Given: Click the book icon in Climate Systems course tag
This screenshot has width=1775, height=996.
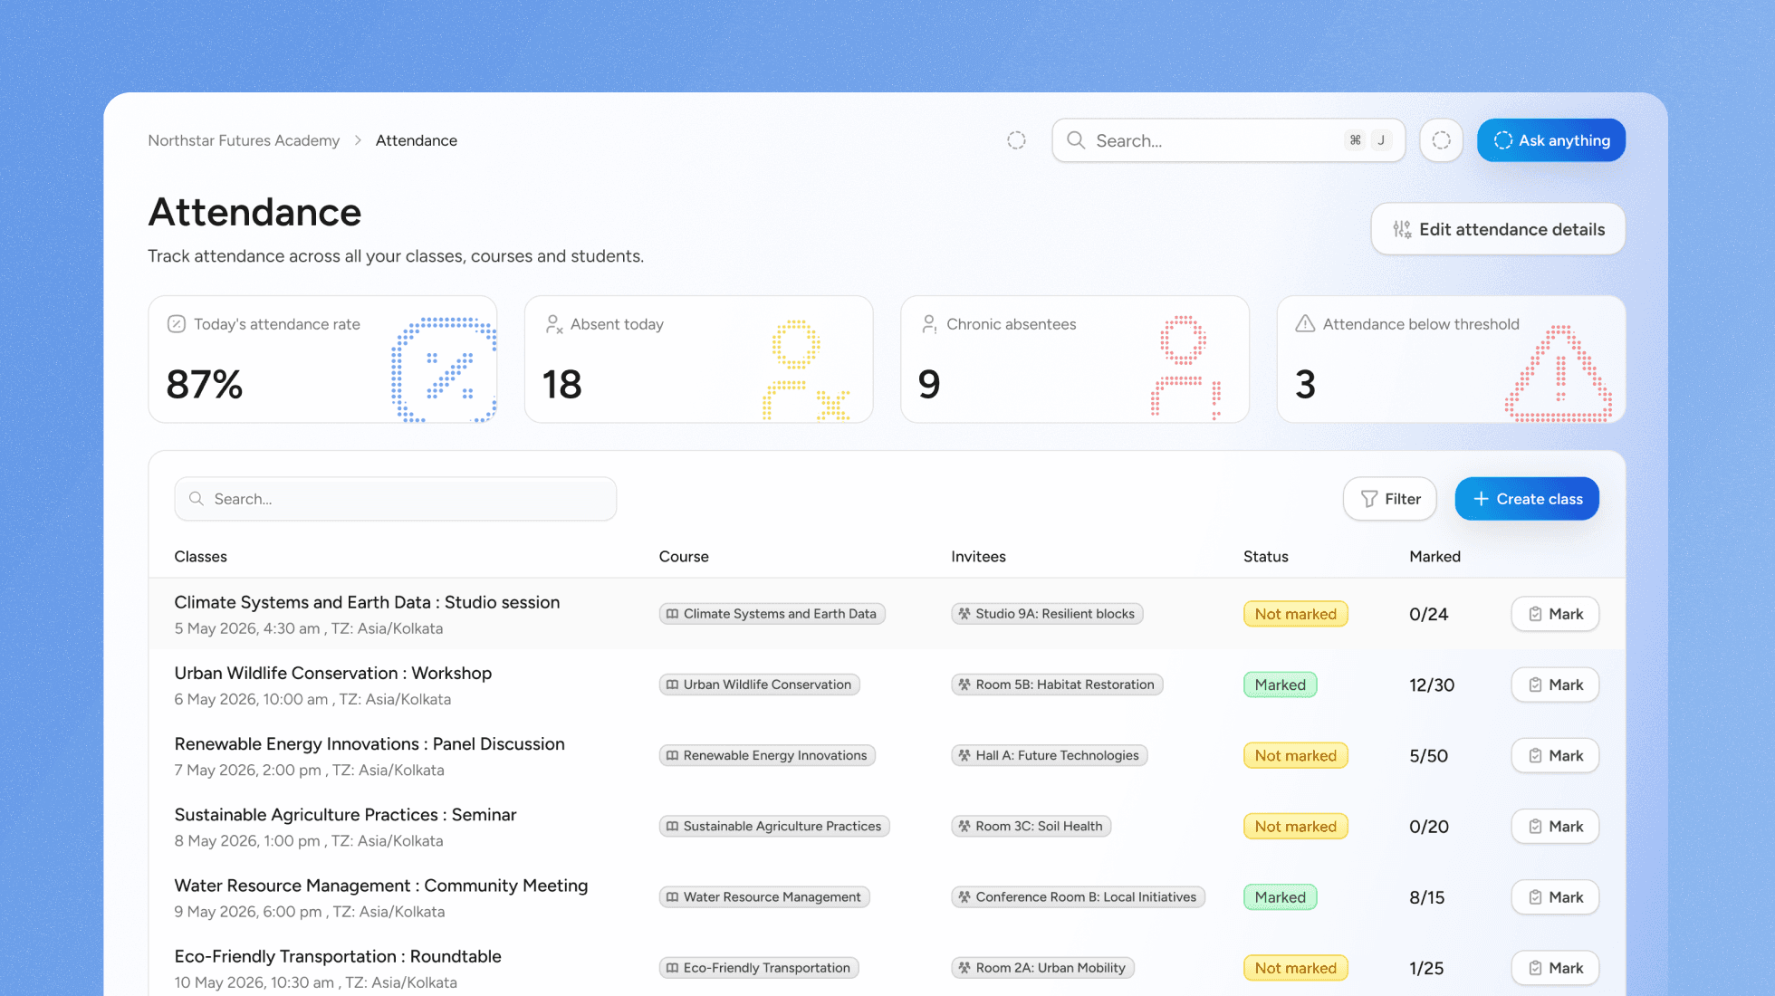Looking at the screenshot, I should click(x=672, y=614).
